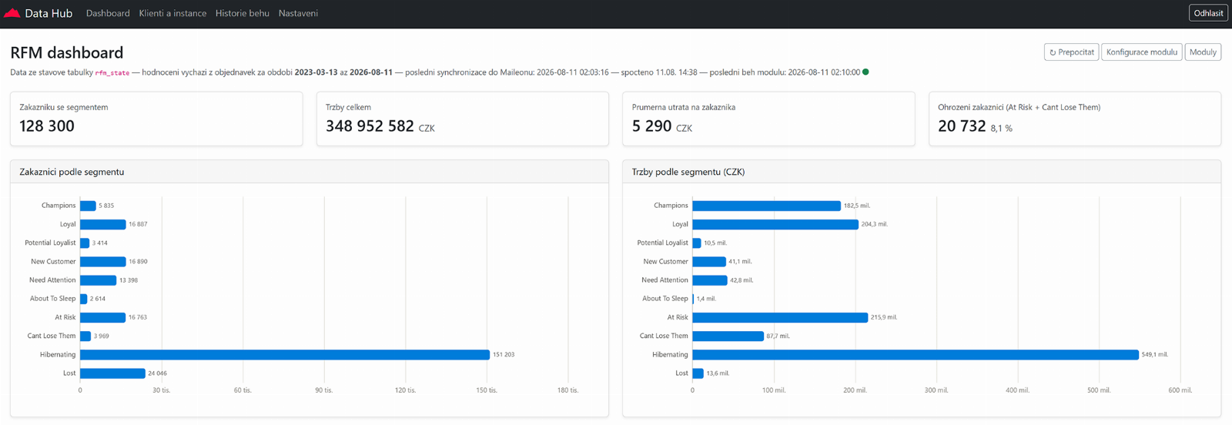Viewport: 1232px width, 425px height.
Task: Select the Lost bar in customers chart
Action: (112, 373)
